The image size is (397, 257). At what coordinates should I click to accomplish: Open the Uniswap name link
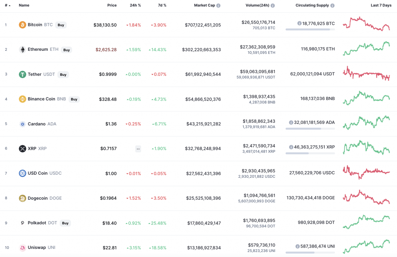[37, 248]
